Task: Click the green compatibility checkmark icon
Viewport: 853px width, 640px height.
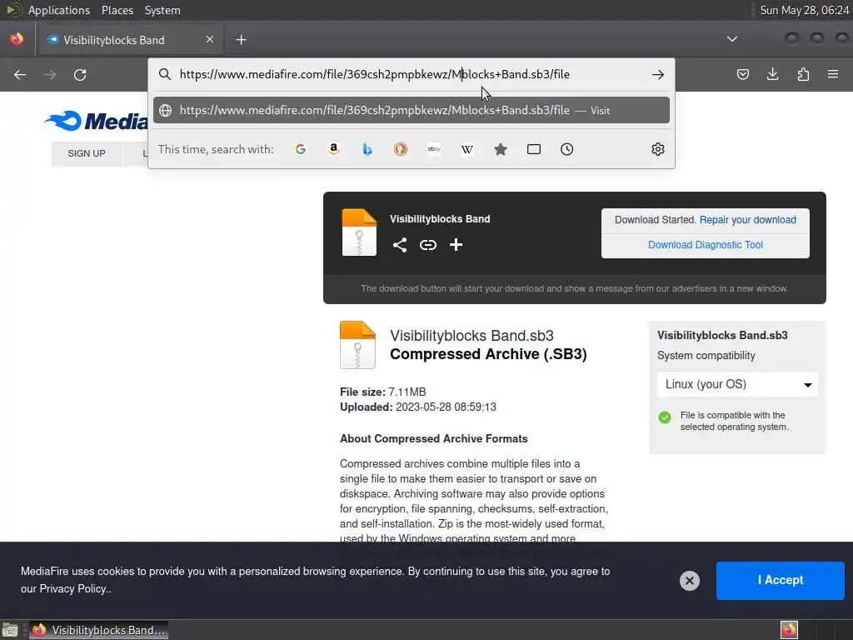Action: (x=665, y=417)
